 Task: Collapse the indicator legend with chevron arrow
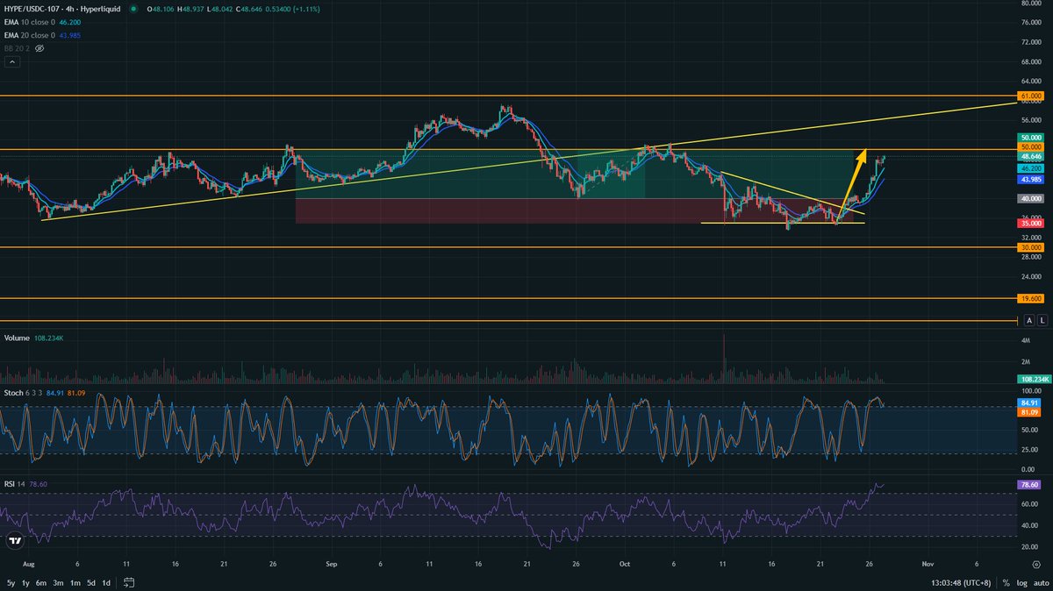12,63
